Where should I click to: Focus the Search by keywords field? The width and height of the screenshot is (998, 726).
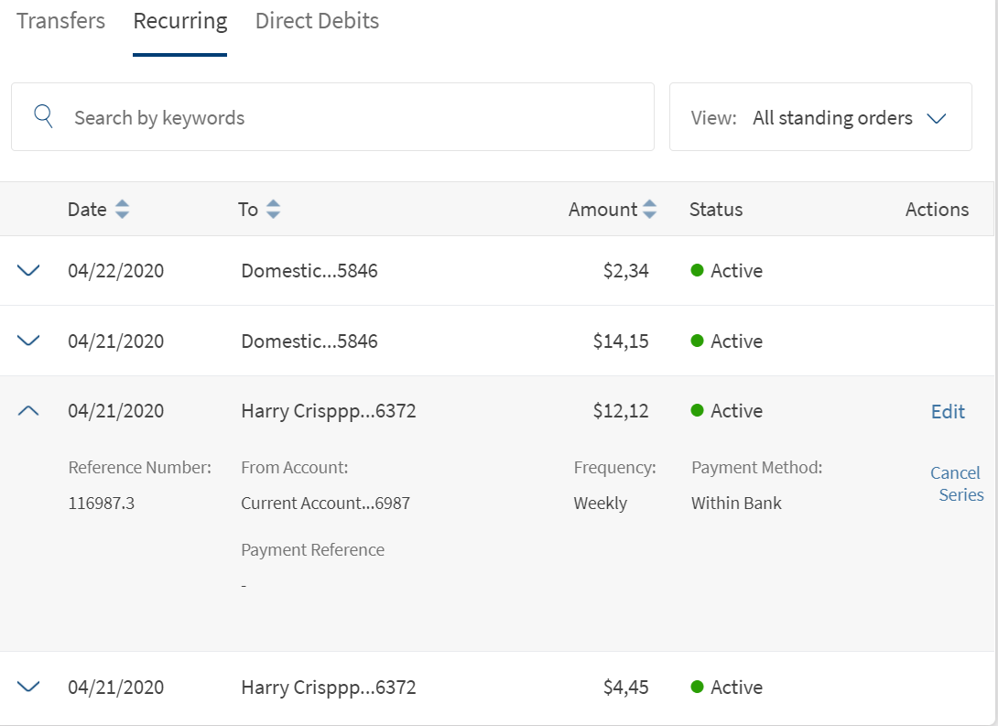[357, 118]
